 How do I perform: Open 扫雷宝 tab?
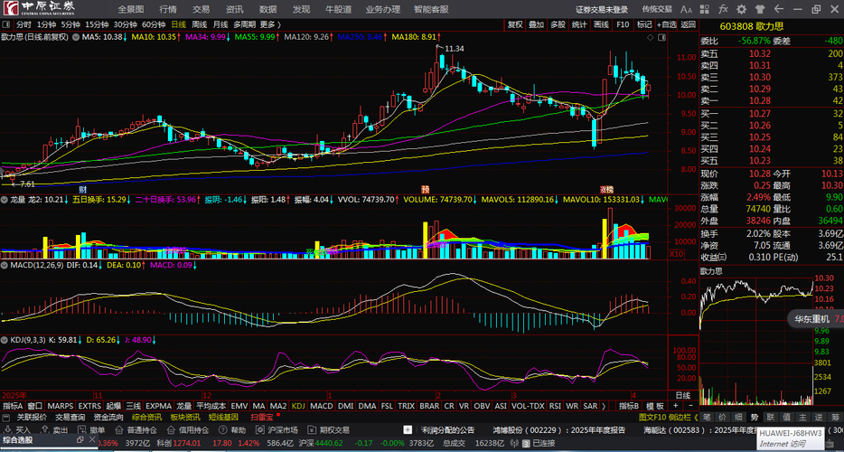click(261, 417)
